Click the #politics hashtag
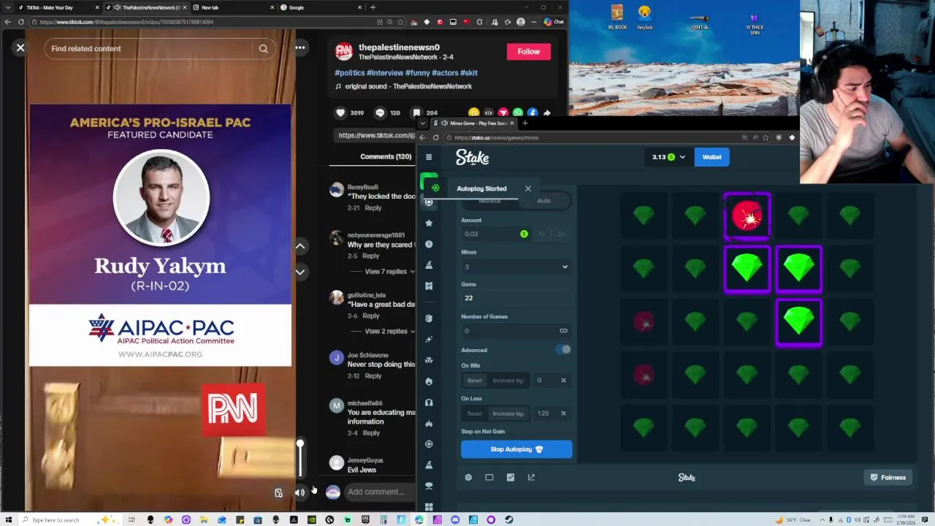The image size is (935, 526). pyautogui.click(x=350, y=73)
